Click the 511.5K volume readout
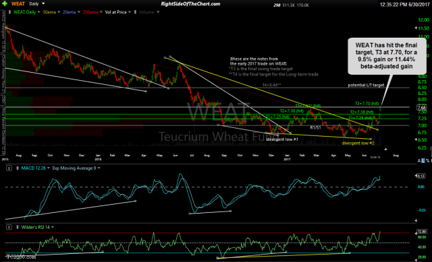 pos(288,5)
